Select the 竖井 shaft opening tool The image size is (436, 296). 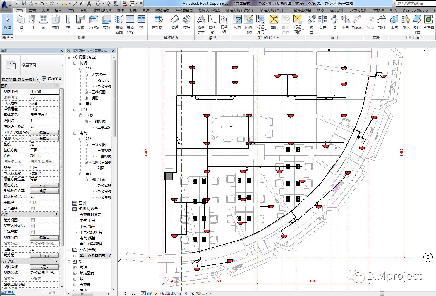click(x=323, y=22)
